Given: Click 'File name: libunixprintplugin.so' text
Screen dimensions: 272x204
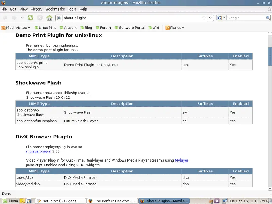Looking at the screenshot, I should (52, 45).
